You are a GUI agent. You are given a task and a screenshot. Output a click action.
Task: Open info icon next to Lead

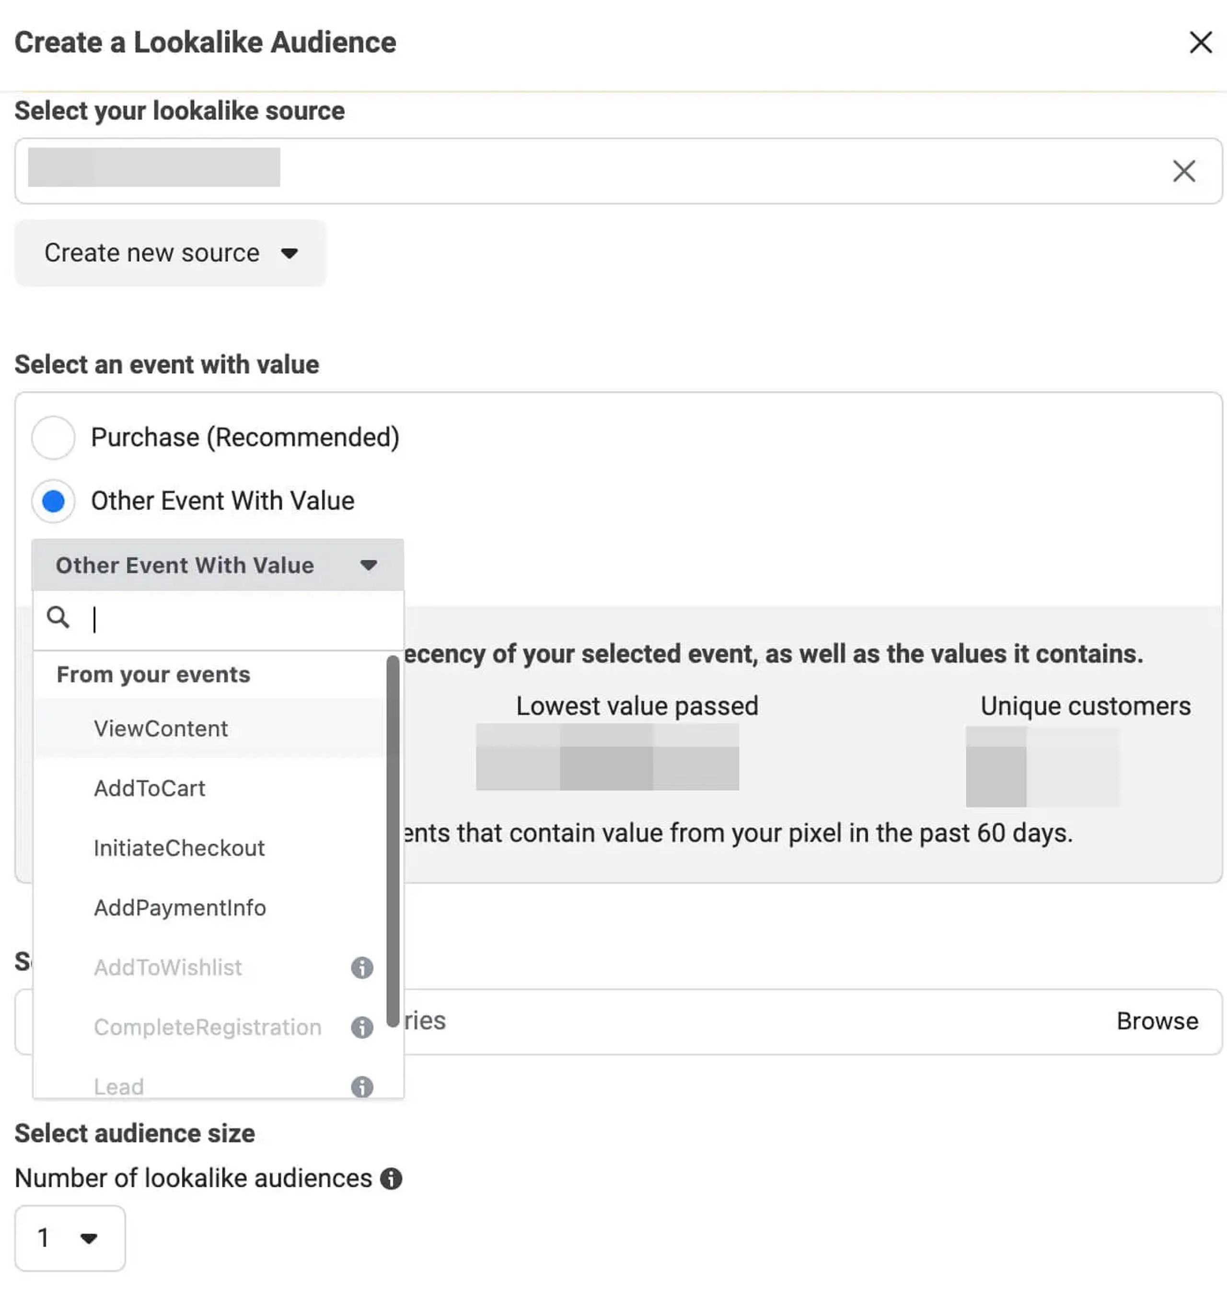click(x=362, y=1086)
